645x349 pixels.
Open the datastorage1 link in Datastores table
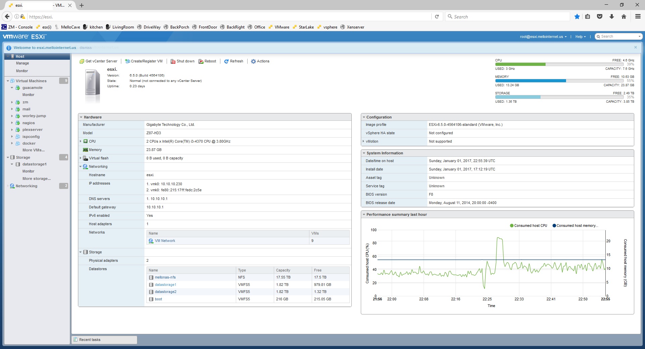pyautogui.click(x=166, y=285)
